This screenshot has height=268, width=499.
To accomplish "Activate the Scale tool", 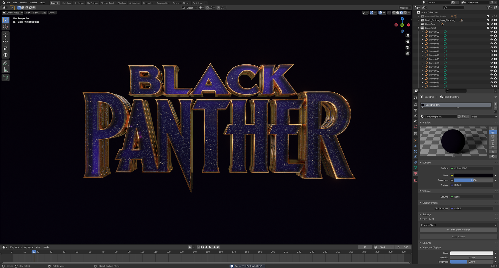I will (5, 48).
